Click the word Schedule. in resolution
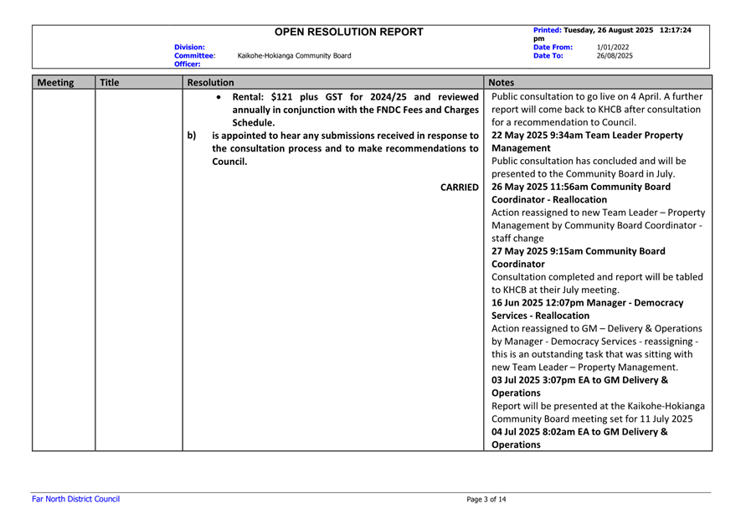Image resolution: width=741 pixels, height=524 pixels. coord(254,123)
